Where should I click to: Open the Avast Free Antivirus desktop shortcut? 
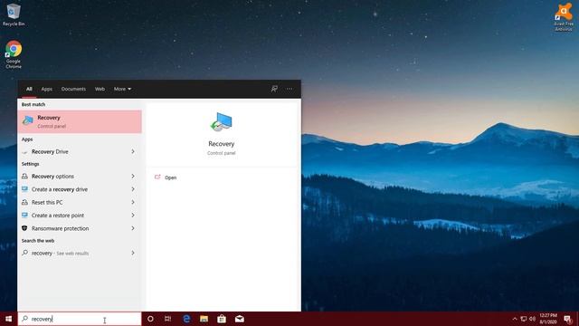pyautogui.click(x=564, y=17)
